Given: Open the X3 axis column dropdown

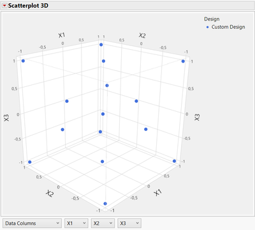Looking at the screenshot, I should pos(129,223).
